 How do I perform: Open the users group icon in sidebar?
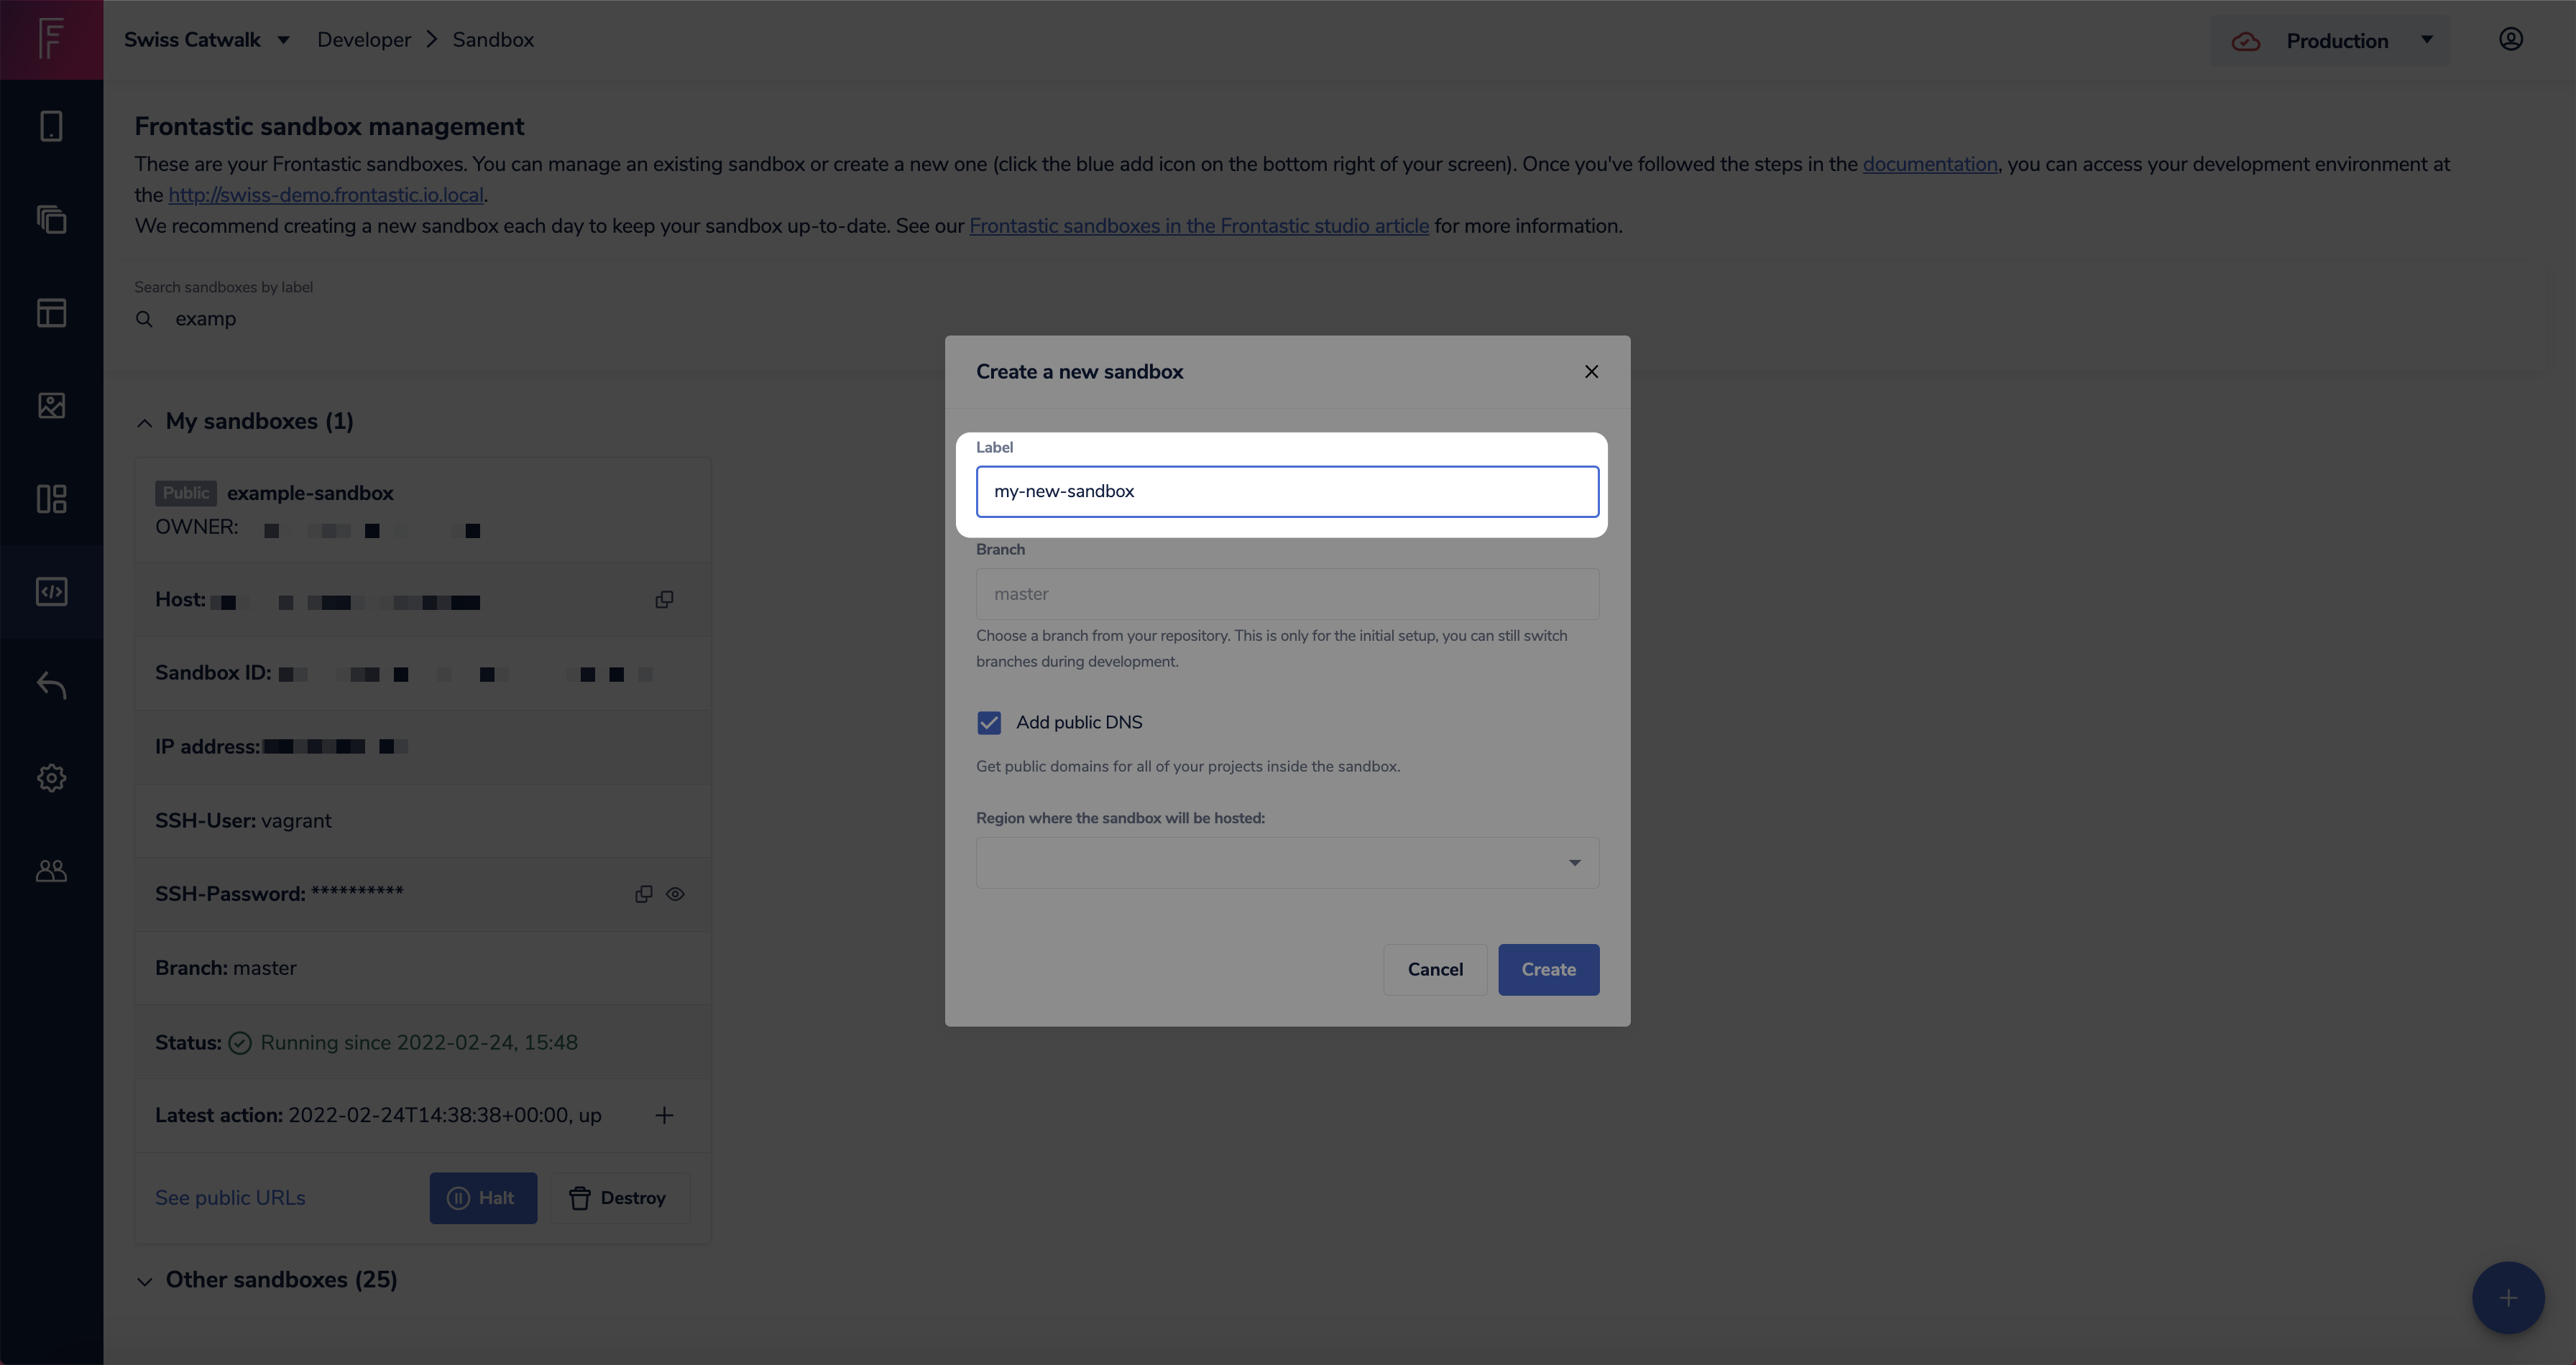pos(51,870)
